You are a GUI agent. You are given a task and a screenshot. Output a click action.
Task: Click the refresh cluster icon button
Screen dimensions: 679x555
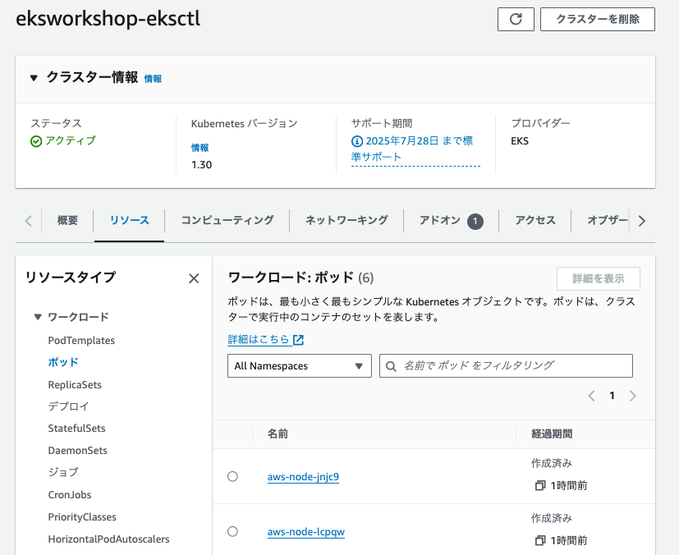(516, 19)
